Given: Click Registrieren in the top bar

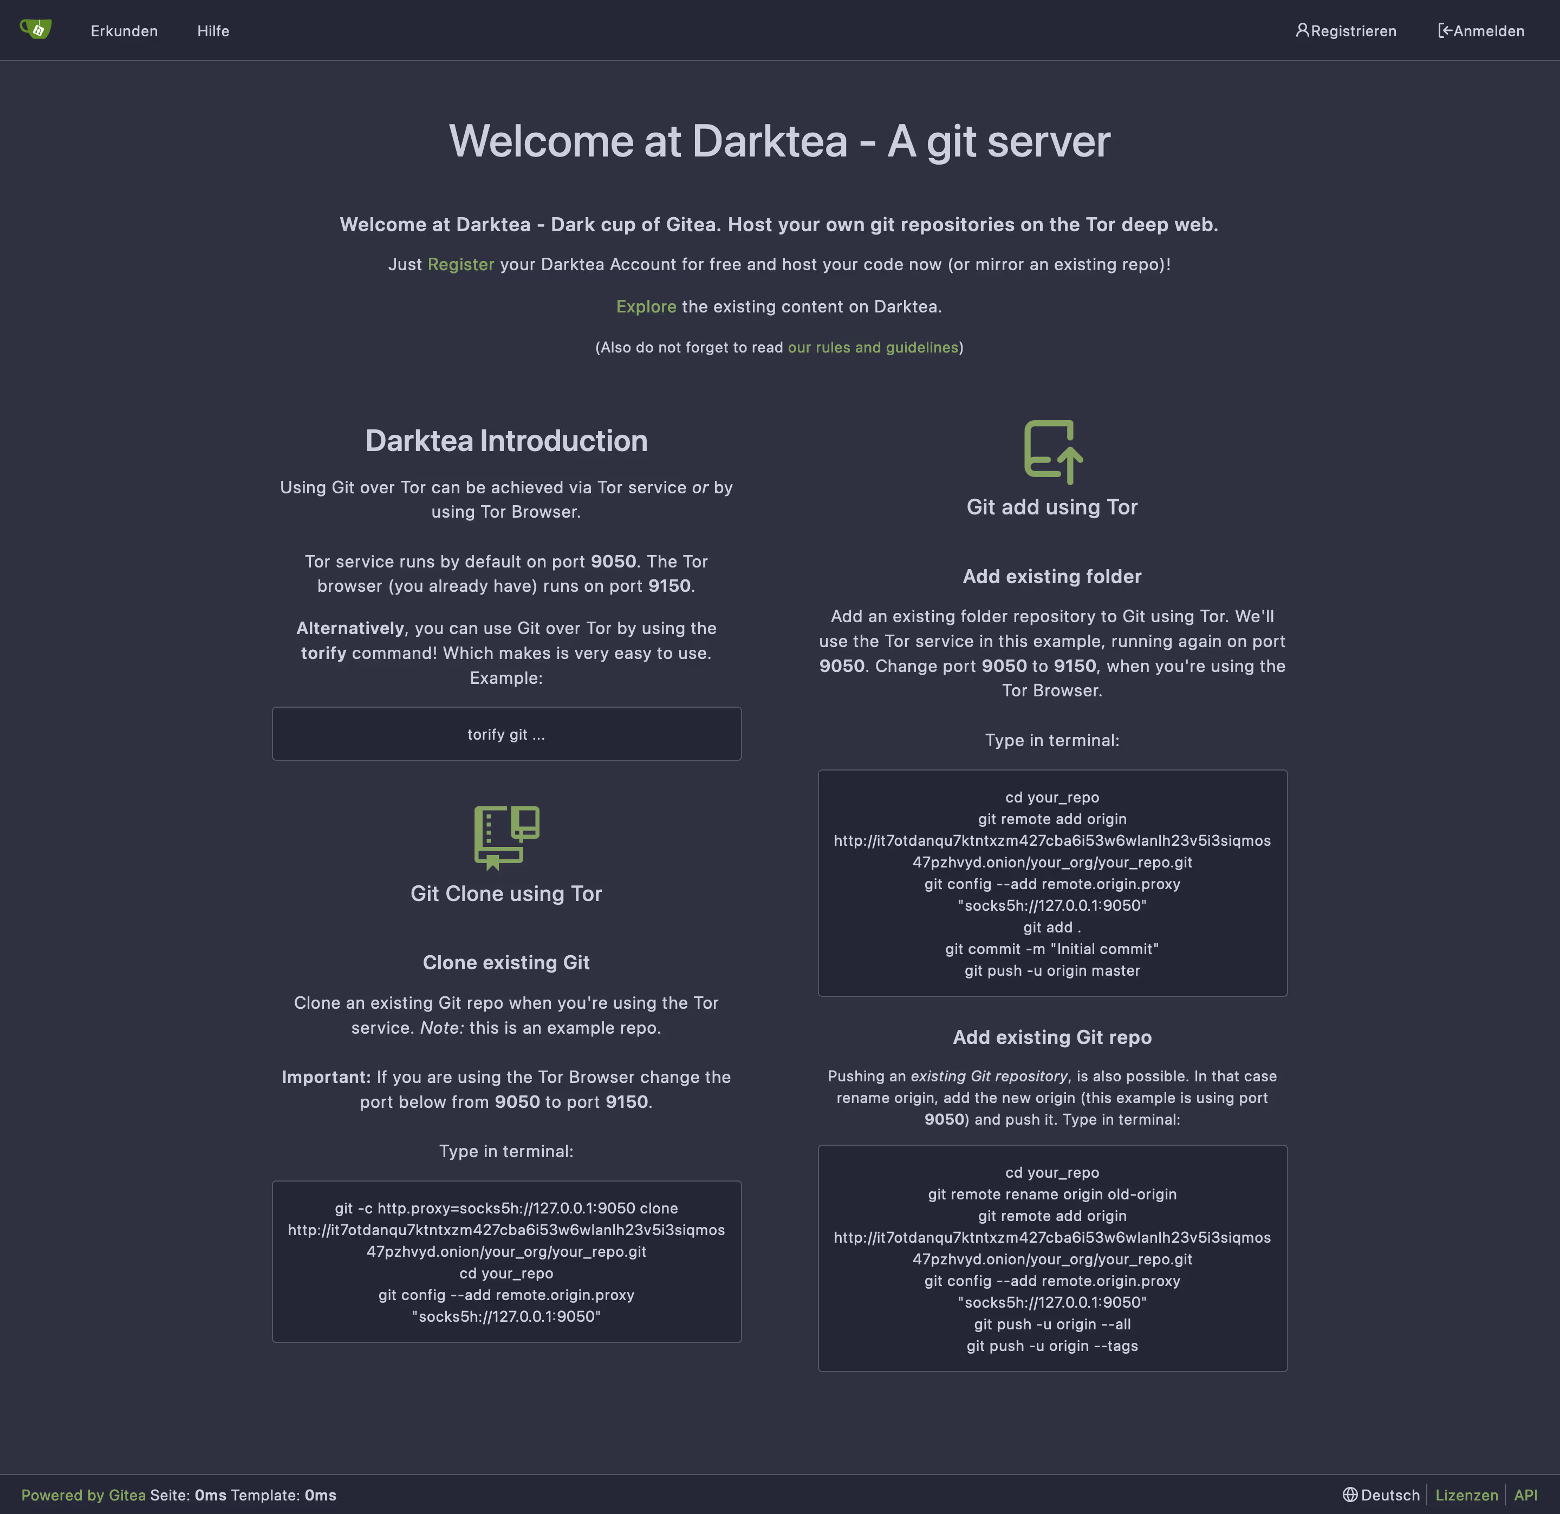Looking at the screenshot, I should [1346, 30].
